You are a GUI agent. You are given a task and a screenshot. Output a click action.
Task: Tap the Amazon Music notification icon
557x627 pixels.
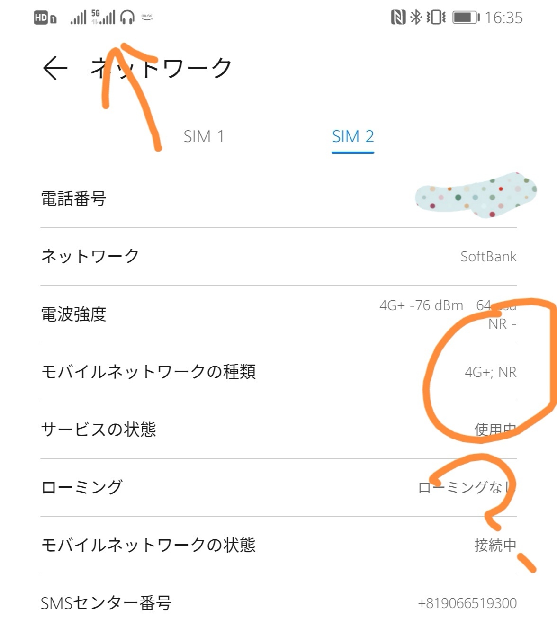tap(147, 17)
